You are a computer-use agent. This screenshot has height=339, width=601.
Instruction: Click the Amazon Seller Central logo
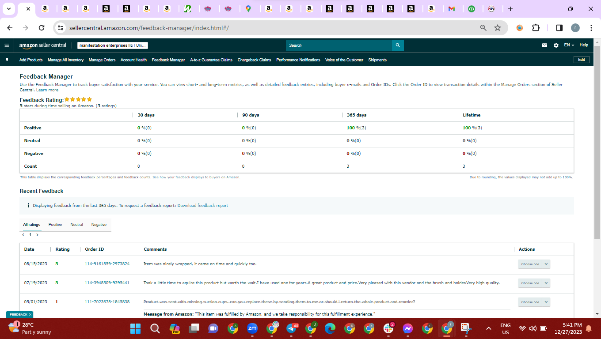point(43,45)
